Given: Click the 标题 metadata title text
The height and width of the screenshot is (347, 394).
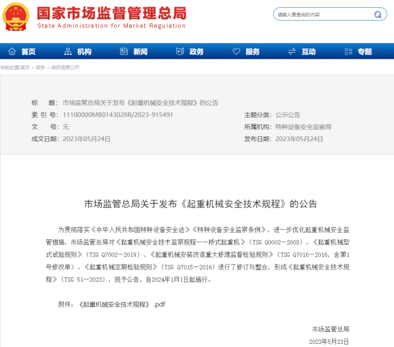Looking at the screenshot, I should 141,103.
